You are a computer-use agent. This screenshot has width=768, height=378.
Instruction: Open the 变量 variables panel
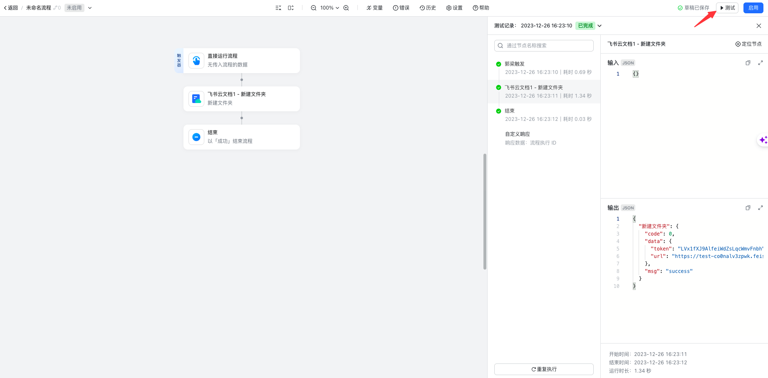374,8
